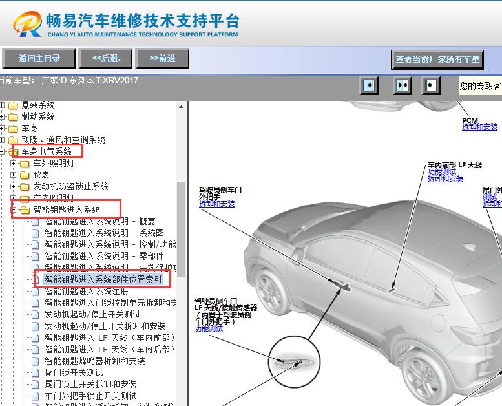This screenshot has width=502, height=406.
Task: Select 车外照明灯 folder icon
Action: (25, 164)
